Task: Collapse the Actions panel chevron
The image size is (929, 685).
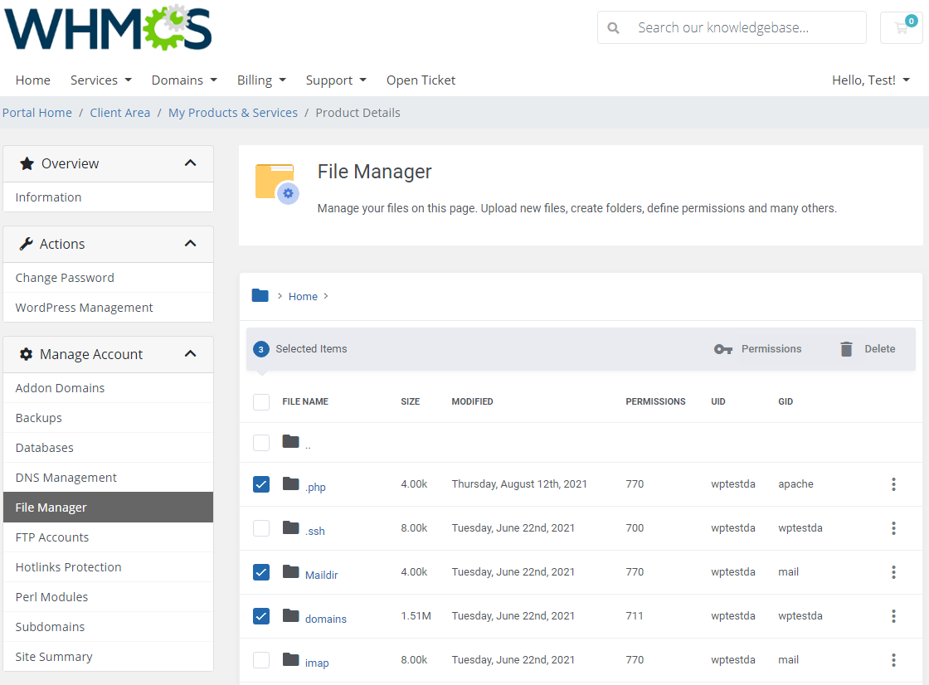Action: (190, 244)
